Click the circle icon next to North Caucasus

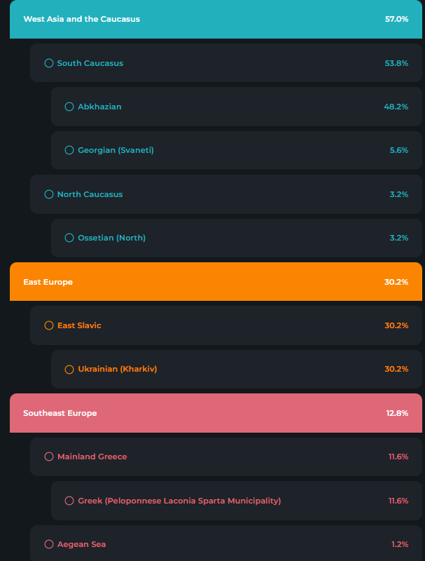click(49, 194)
